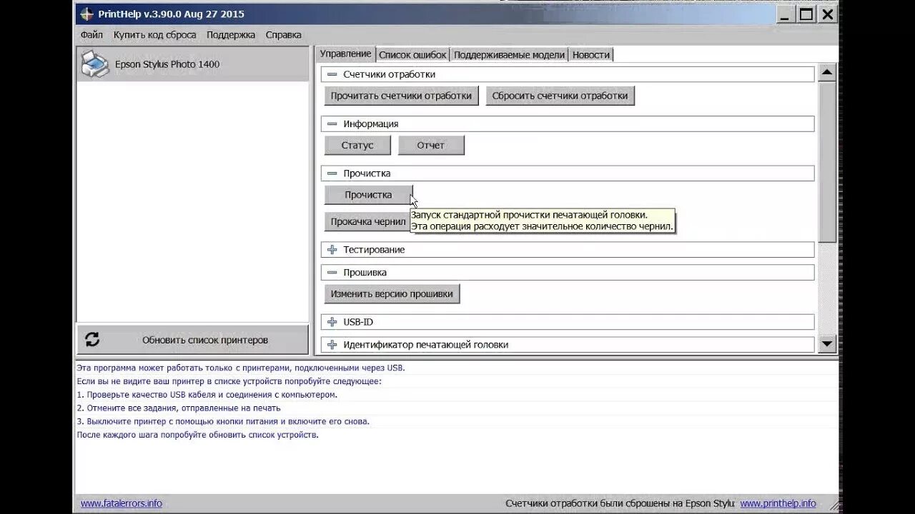Open the Справка menu
Viewport: 915px width, 514px height.
284,35
